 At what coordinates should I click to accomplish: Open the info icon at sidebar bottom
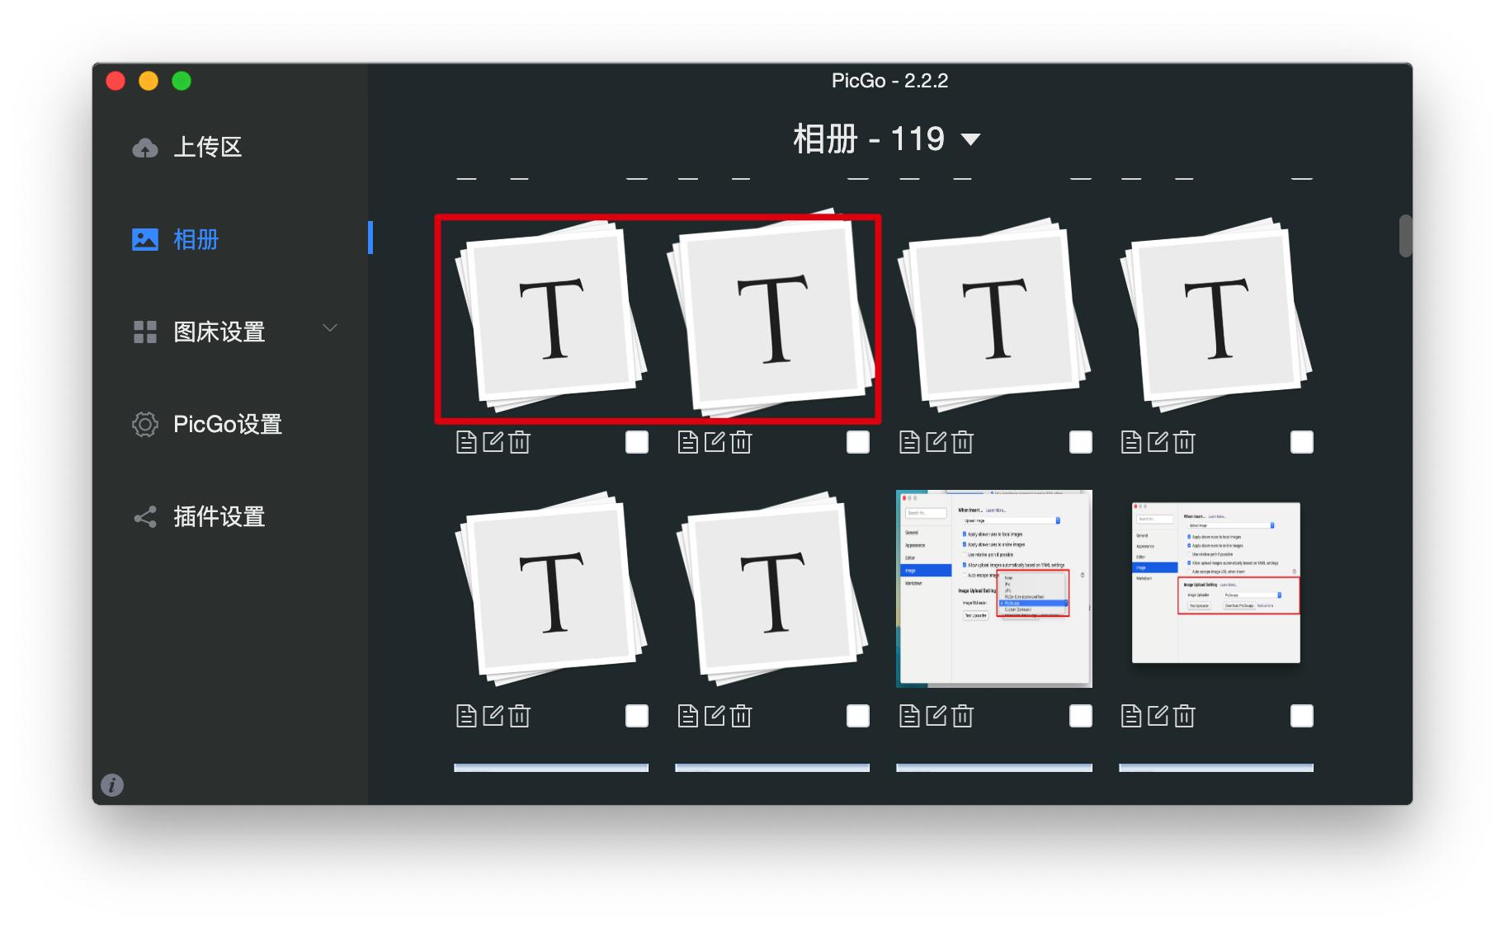(x=112, y=784)
